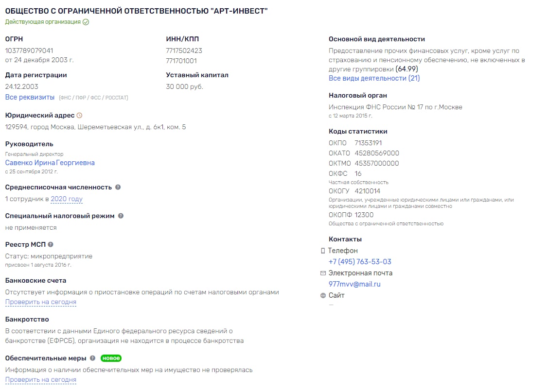Click Проверить на сегодня under Обеспечительные меры

pyautogui.click(x=40, y=379)
